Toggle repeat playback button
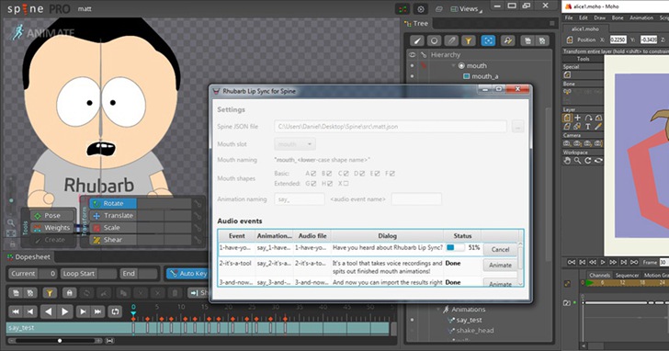Viewport: 669px width, 351px height. (x=115, y=311)
